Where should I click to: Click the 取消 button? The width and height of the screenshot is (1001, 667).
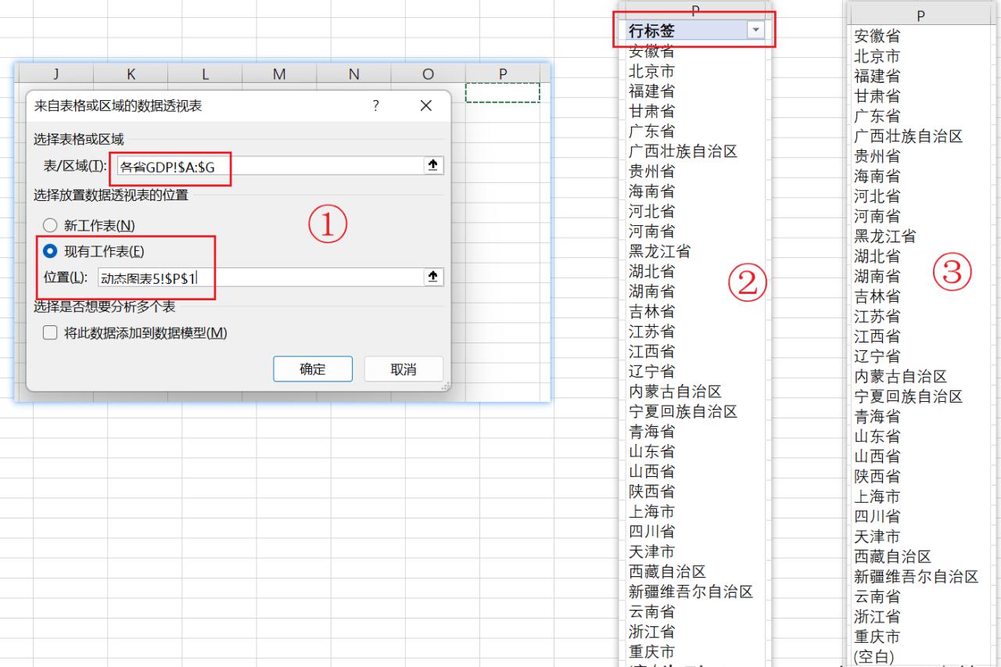point(404,369)
